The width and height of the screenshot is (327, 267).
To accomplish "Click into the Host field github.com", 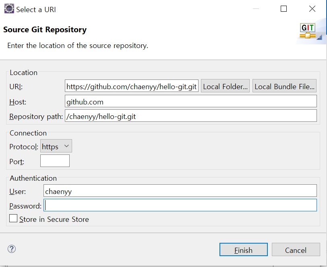I will (x=191, y=101).
